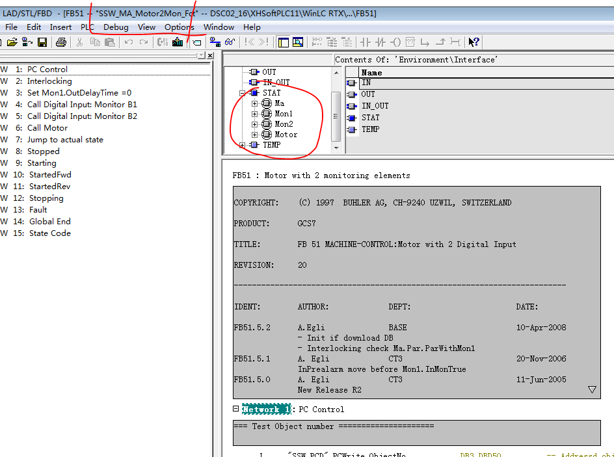The height and width of the screenshot is (457, 614).
Task: Click the previous error navigation icon
Action: point(249,42)
